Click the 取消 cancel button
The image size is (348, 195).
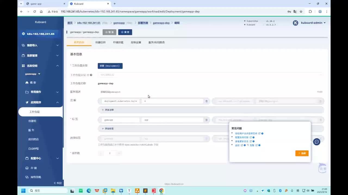point(109,32)
